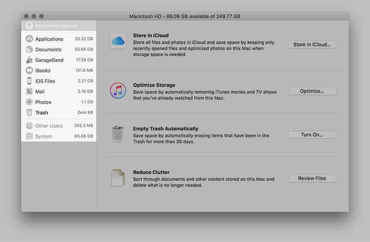Click the GarageBand guitar icon
The width and height of the screenshot is (370, 242).
pyautogui.click(x=29, y=60)
